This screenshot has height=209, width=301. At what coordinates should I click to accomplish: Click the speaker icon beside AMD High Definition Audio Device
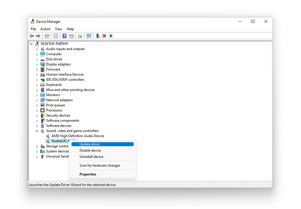point(48,136)
